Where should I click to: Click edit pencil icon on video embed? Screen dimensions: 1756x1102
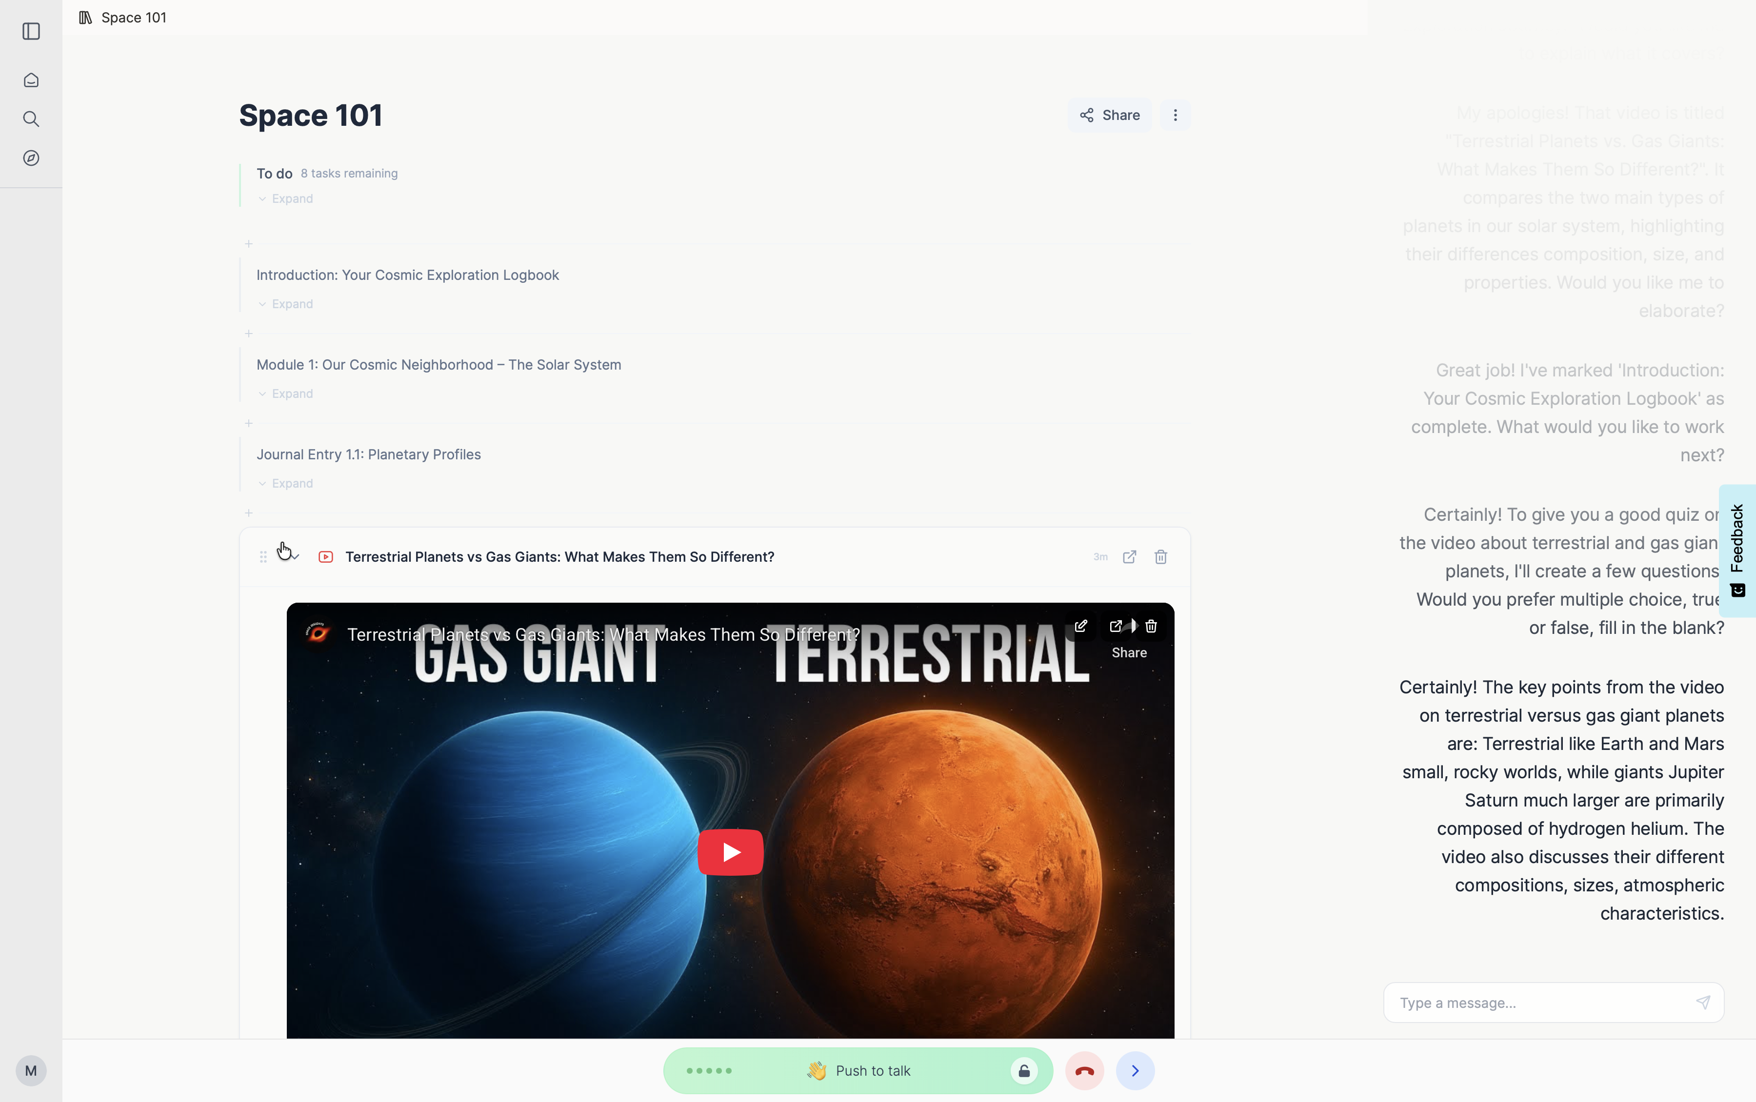pyautogui.click(x=1080, y=626)
